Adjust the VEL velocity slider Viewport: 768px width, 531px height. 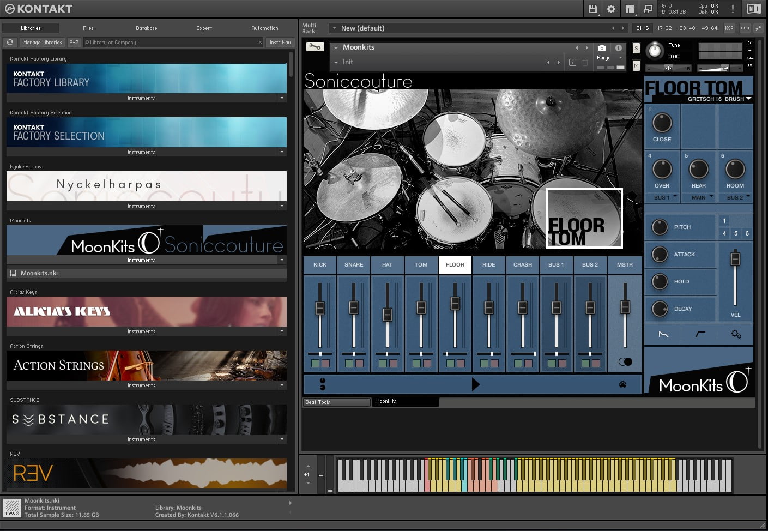coord(735,258)
